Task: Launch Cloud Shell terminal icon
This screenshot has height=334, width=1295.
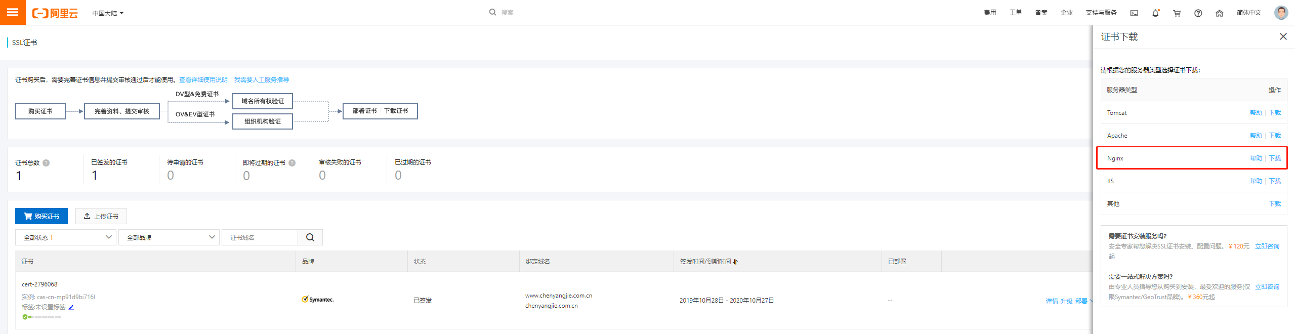Action: click(1134, 13)
